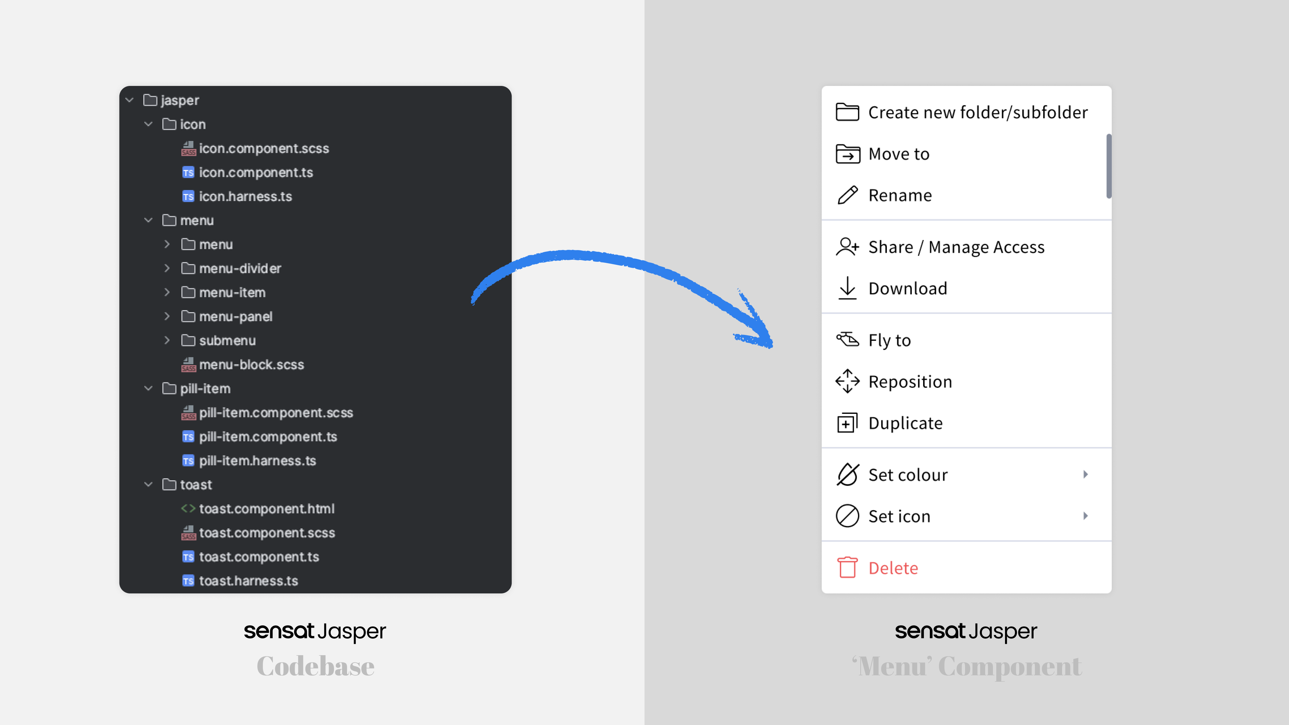Click the folder icon beside 'Create new folder/subfolder'

[847, 112]
